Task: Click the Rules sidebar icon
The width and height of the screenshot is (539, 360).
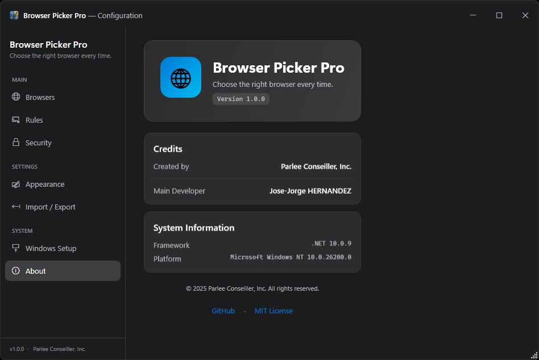Action: click(x=16, y=120)
